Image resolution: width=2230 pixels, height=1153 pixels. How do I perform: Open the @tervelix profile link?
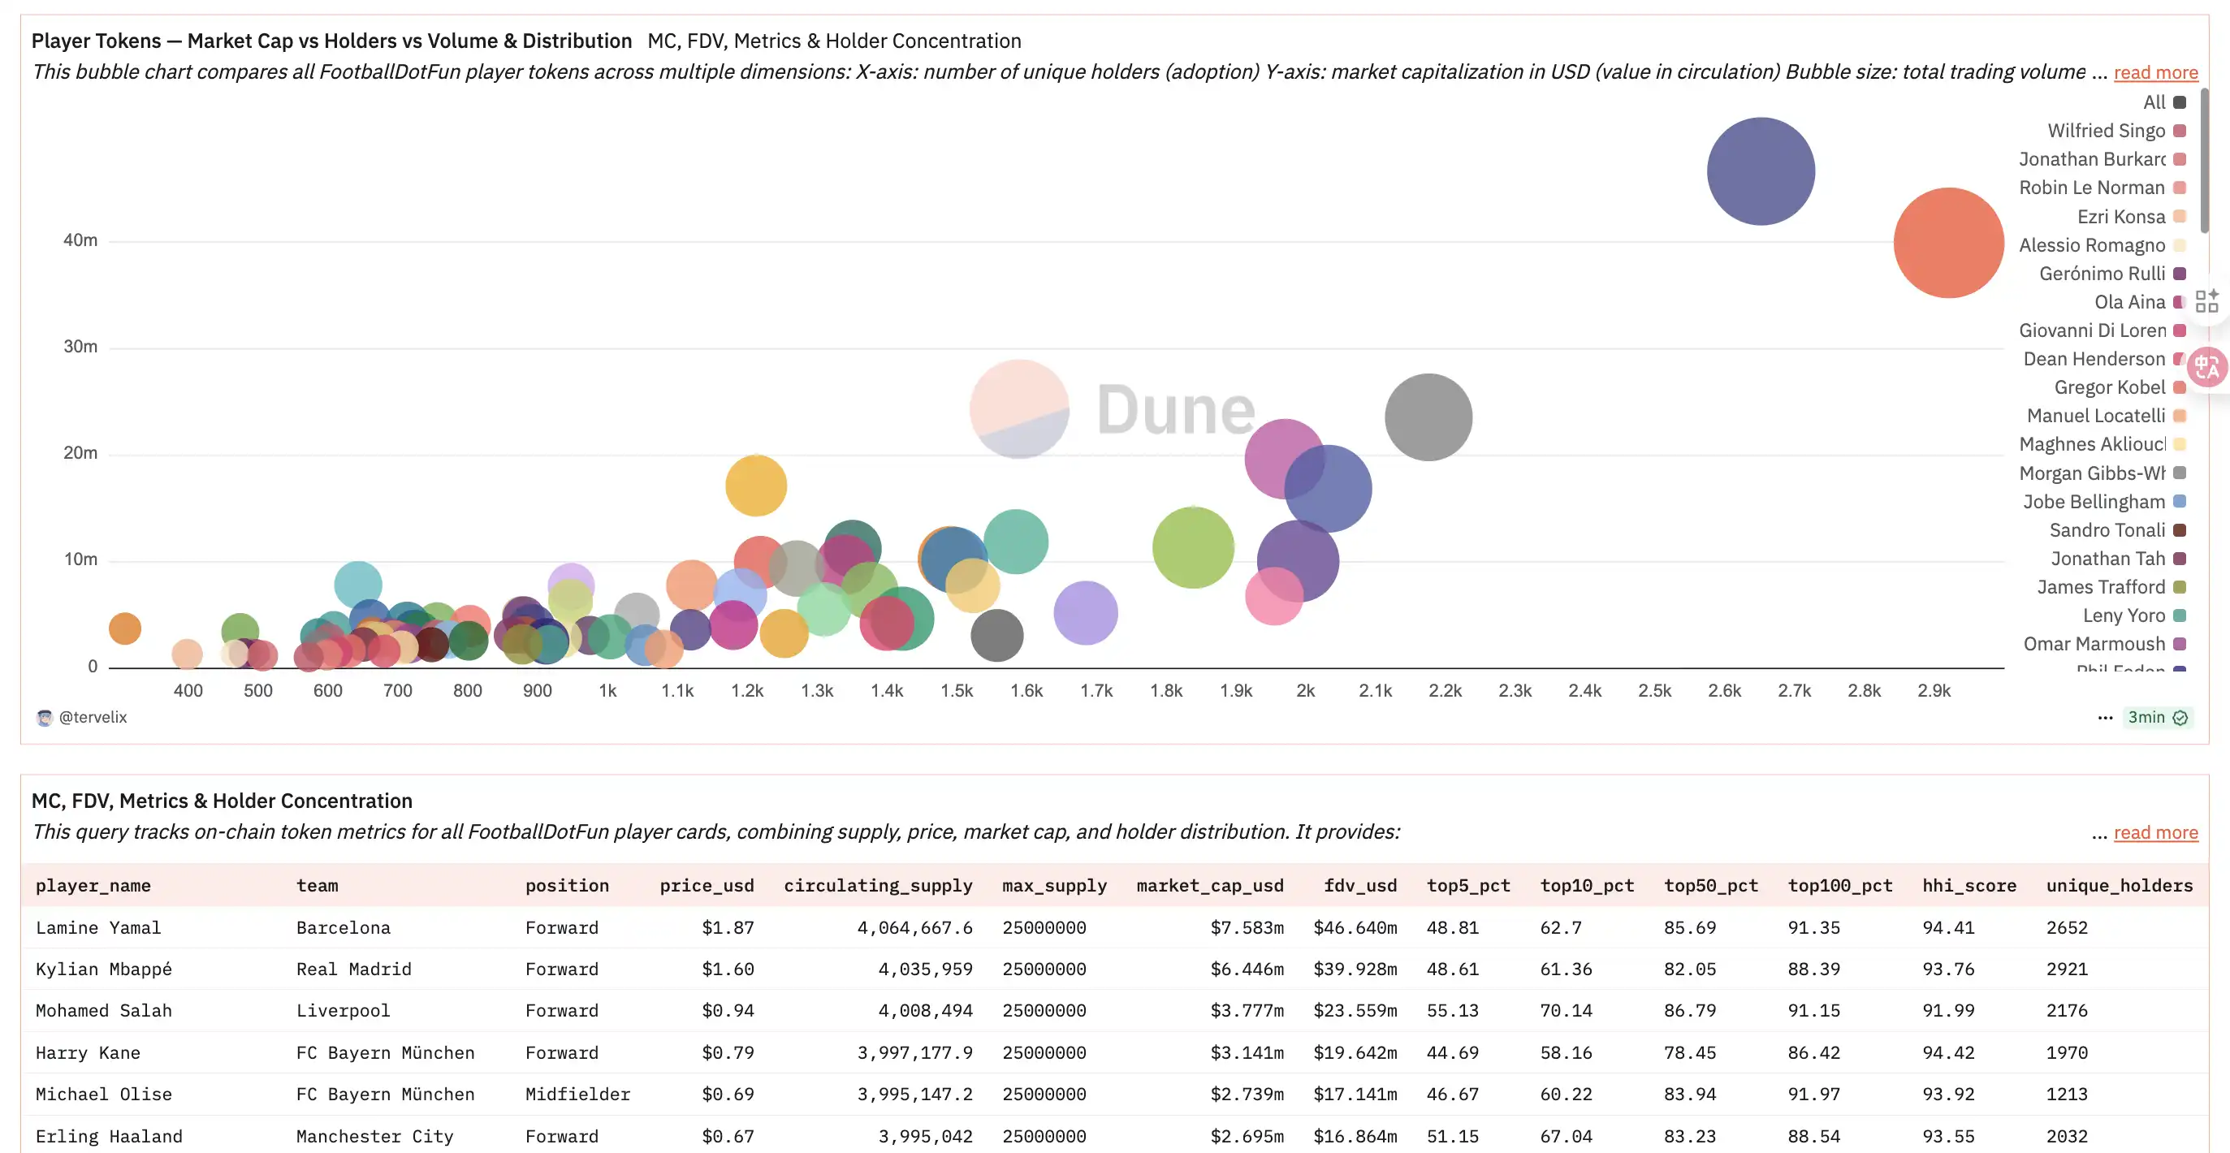click(x=93, y=718)
